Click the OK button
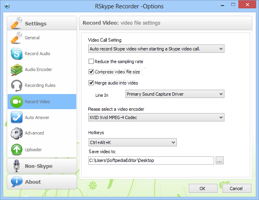The width and height of the screenshot is (259, 200). (x=203, y=188)
